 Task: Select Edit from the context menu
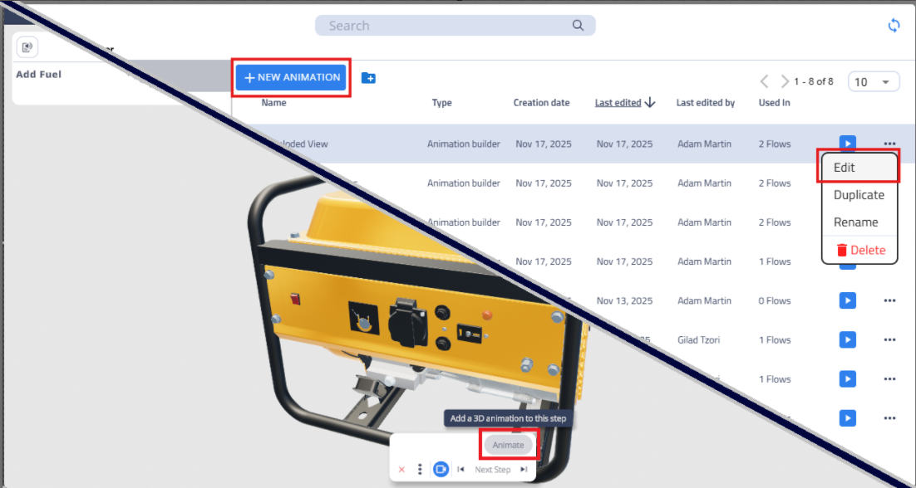(859, 167)
